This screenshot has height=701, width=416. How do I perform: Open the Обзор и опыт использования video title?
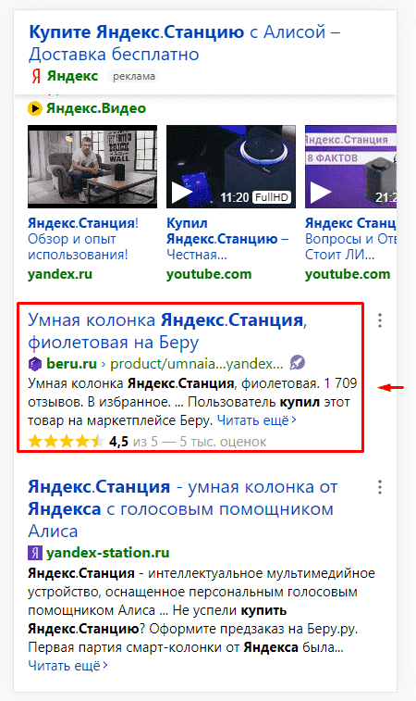coord(83,239)
